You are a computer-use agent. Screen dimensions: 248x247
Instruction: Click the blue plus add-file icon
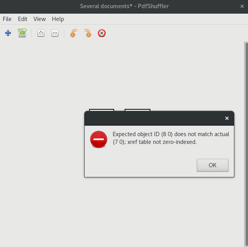tap(8, 33)
